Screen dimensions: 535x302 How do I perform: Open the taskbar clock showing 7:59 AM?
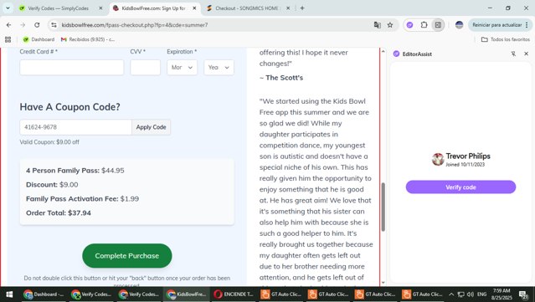click(502, 294)
